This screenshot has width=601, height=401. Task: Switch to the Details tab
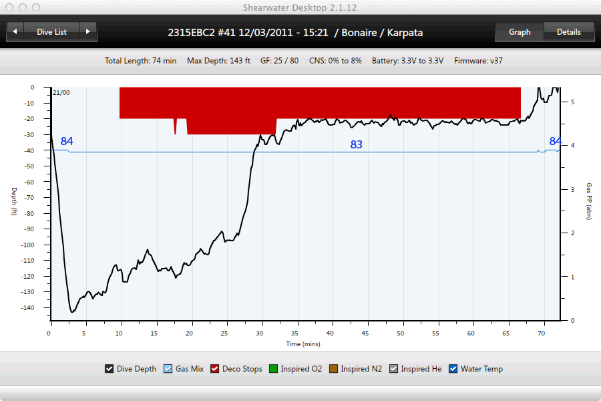568,32
